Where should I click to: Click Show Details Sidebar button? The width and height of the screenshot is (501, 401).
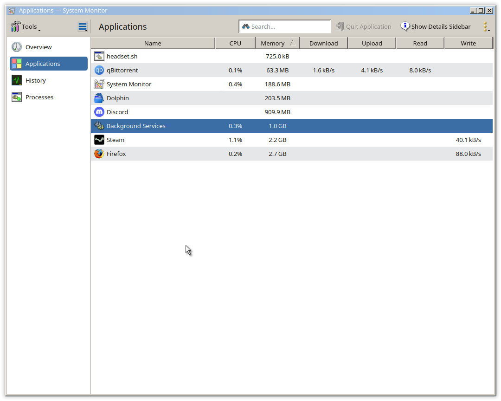pos(436,26)
